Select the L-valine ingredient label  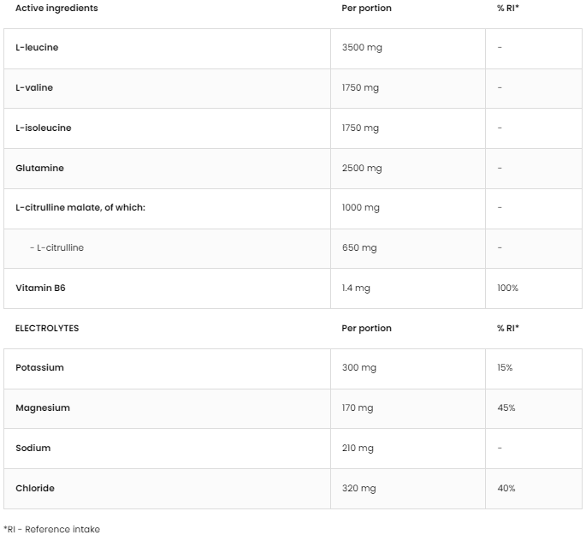34,88
